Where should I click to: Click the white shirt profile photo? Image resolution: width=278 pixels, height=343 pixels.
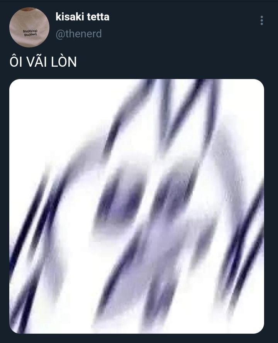(x=29, y=27)
